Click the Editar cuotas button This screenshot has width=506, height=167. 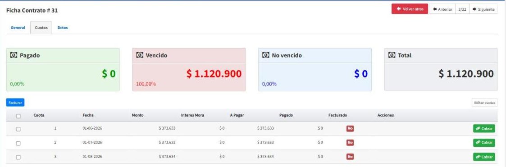(484, 103)
